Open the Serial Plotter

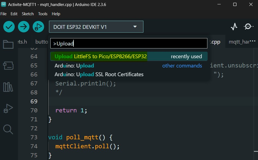234,27
